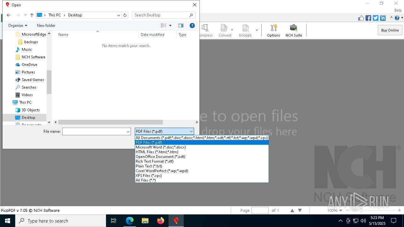Pick XPS Files (*.xps) filter

tap(202, 176)
